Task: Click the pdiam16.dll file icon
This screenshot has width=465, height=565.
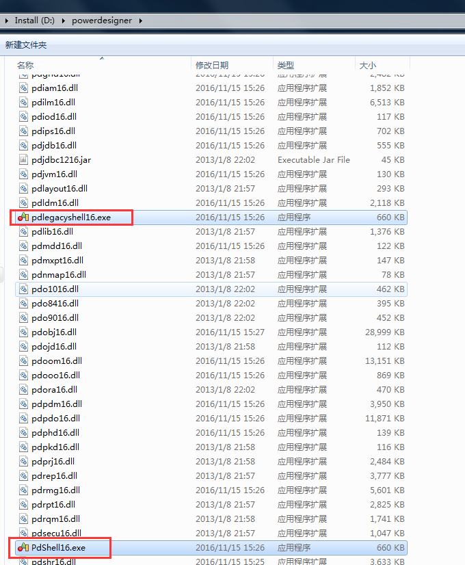Action: 23,88
